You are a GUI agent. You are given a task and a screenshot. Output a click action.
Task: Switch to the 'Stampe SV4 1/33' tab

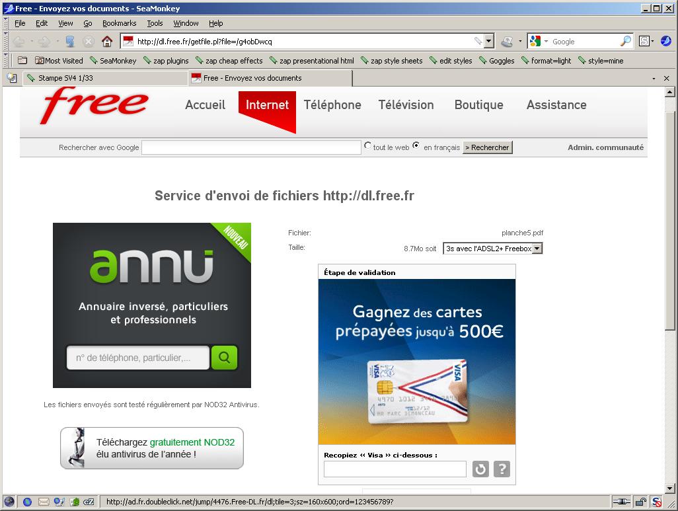pyautogui.click(x=105, y=78)
